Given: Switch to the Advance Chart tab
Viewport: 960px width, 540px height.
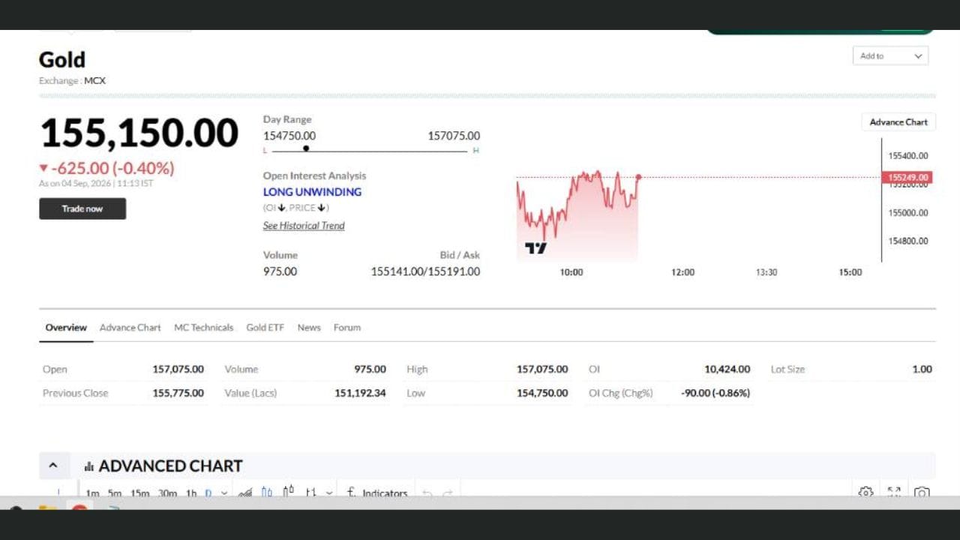Looking at the screenshot, I should pyautogui.click(x=130, y=328).
